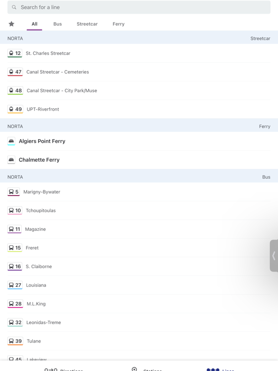278x371 pixels.
Task: Select the route 32 bus badge
Action: (15, 323)
